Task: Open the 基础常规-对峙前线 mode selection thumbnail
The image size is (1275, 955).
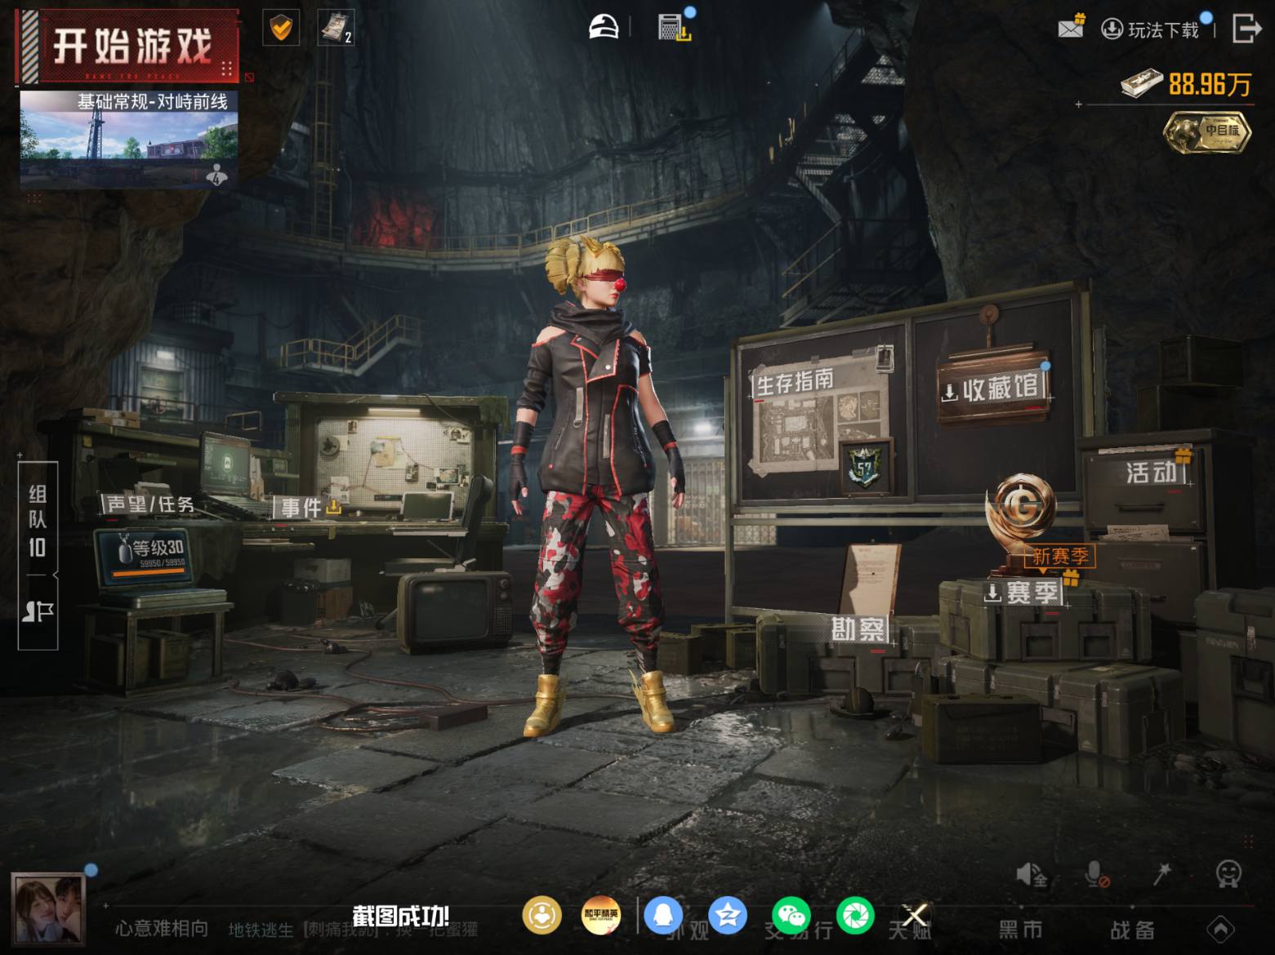Action: coord(129,139)
